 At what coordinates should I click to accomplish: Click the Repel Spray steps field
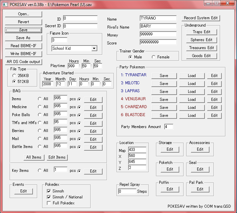(127, 191)
